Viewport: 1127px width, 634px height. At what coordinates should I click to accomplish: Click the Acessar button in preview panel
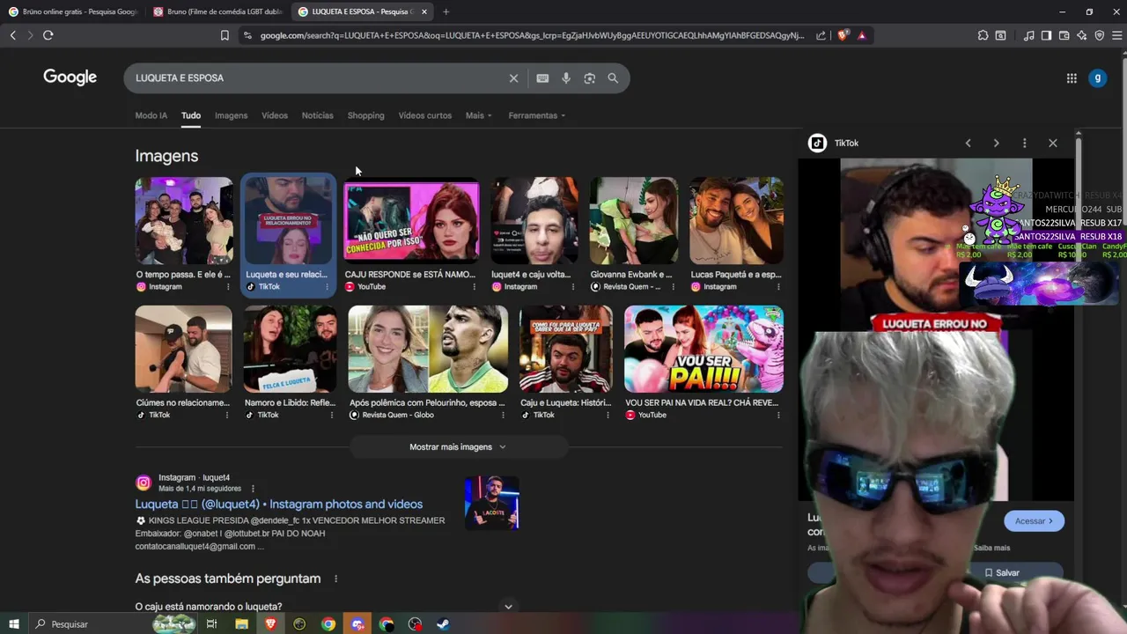1034,520
